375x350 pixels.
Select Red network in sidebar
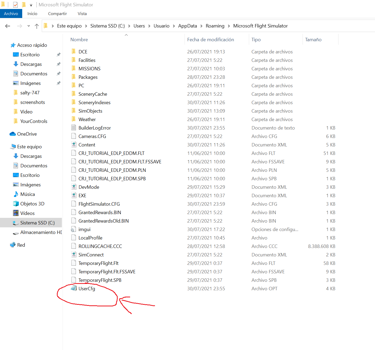point(21,245)
